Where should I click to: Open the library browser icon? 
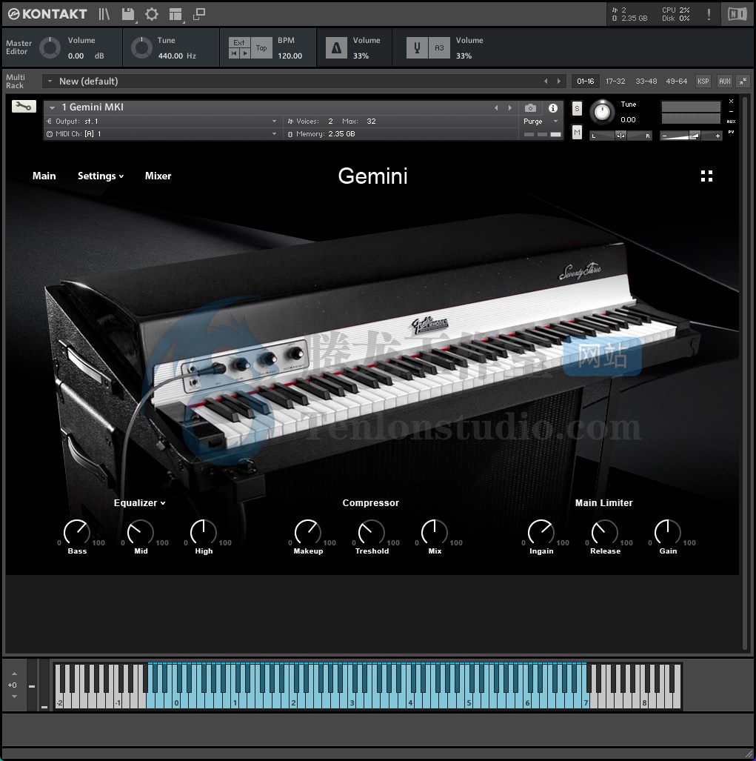coord(104,14)
